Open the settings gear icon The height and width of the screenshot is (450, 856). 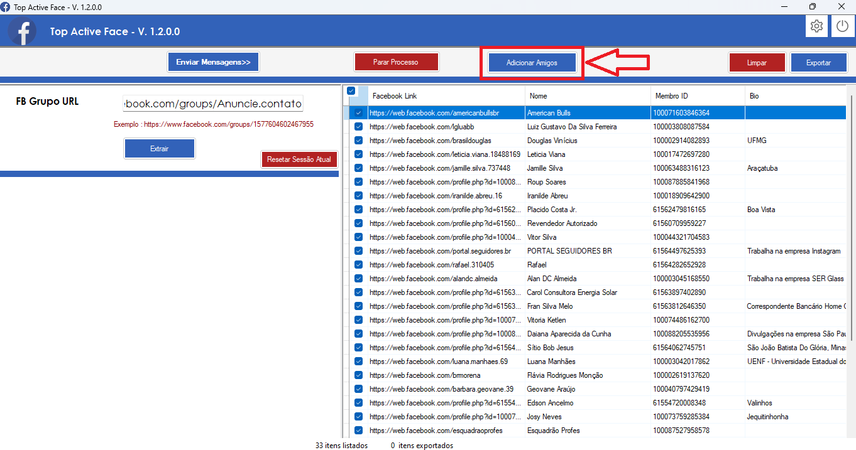coord(816,26)
